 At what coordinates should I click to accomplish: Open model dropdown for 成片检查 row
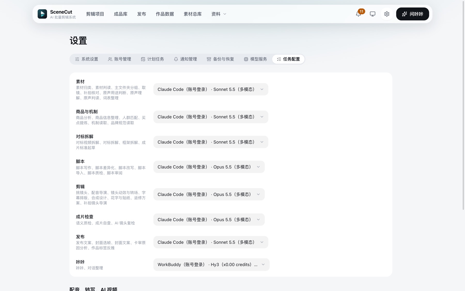[x=209, y=220]
